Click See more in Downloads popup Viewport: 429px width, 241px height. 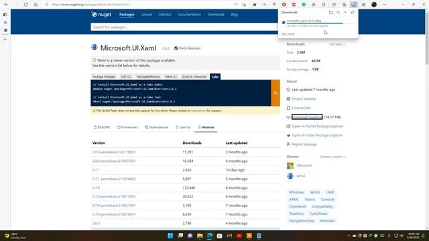[288, 34]
